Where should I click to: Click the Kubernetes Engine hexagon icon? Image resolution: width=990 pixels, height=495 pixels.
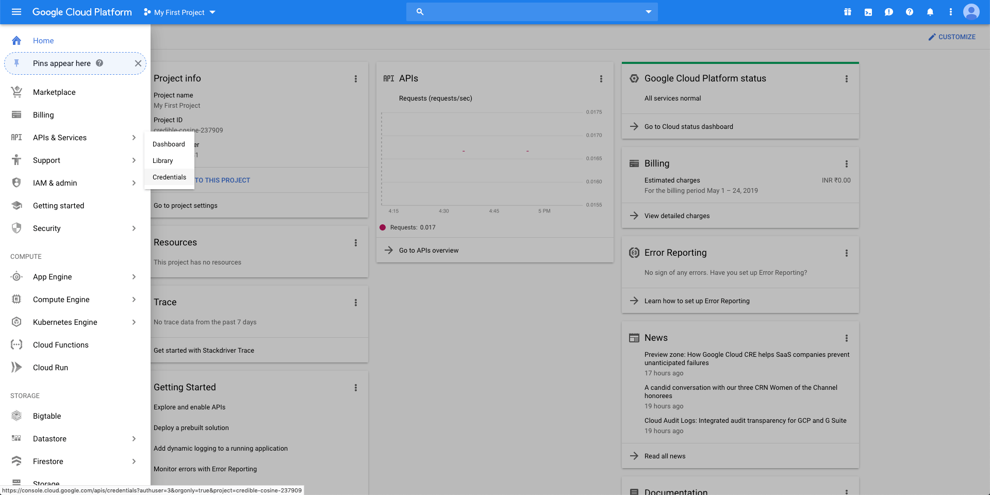pyautogui.click(x=16, y=322)
